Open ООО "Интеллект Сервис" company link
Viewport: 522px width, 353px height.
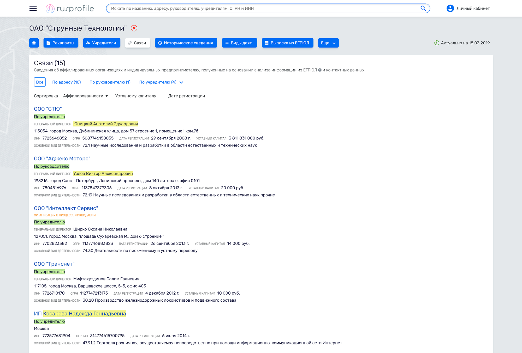tap(66, 208)
